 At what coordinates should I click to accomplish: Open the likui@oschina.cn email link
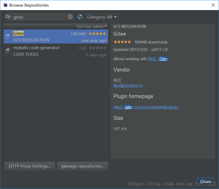tap(128, 85)
